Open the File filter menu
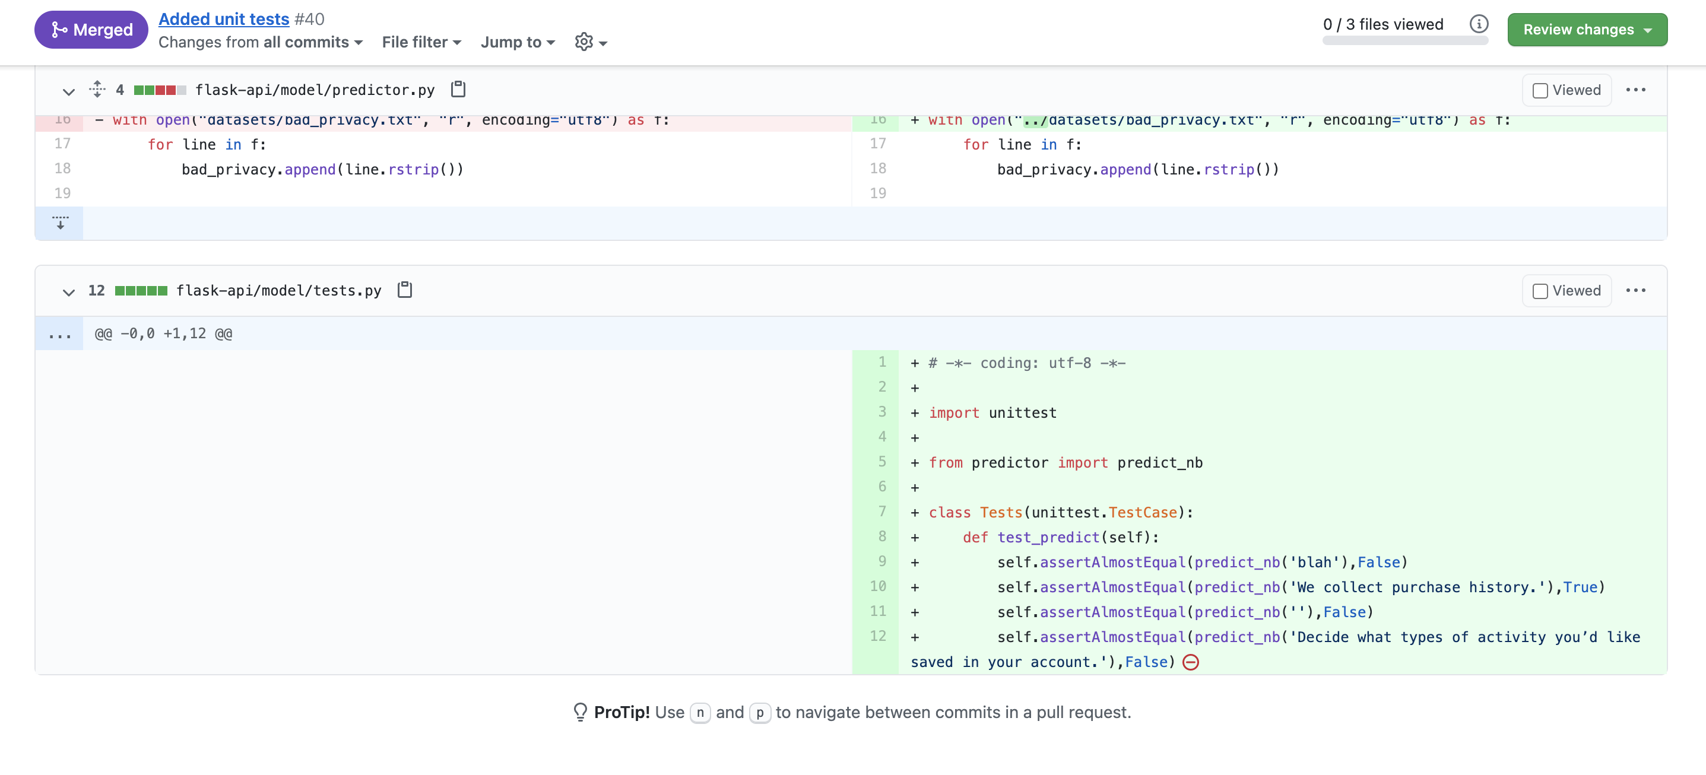1706x775 pixels. click(x=421, y=42)
